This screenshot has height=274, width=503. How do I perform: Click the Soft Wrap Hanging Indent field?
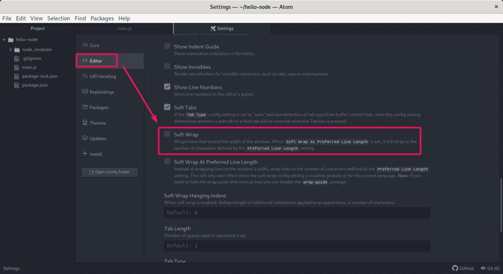pyautogui.click(x=297, y=213)
